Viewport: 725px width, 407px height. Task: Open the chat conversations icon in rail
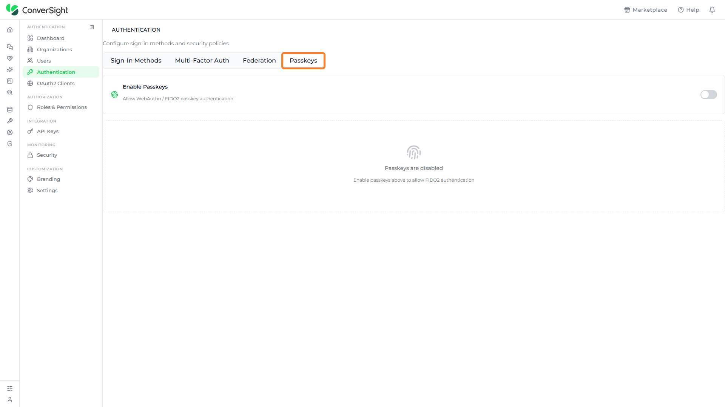[10, 47]
